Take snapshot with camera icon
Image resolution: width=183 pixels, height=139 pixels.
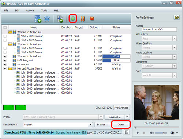coord(172,133)
